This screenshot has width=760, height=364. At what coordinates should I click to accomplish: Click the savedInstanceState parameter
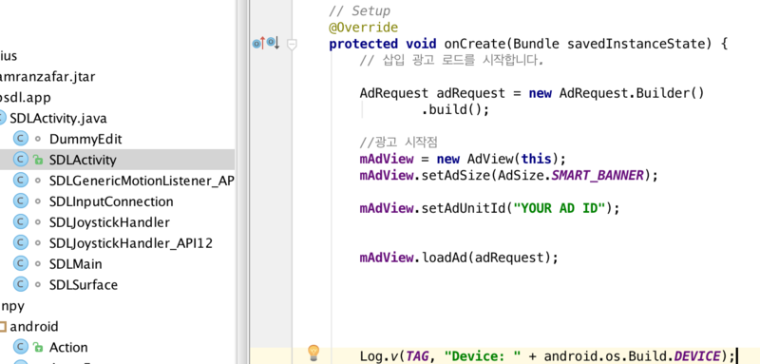(636, 44)
